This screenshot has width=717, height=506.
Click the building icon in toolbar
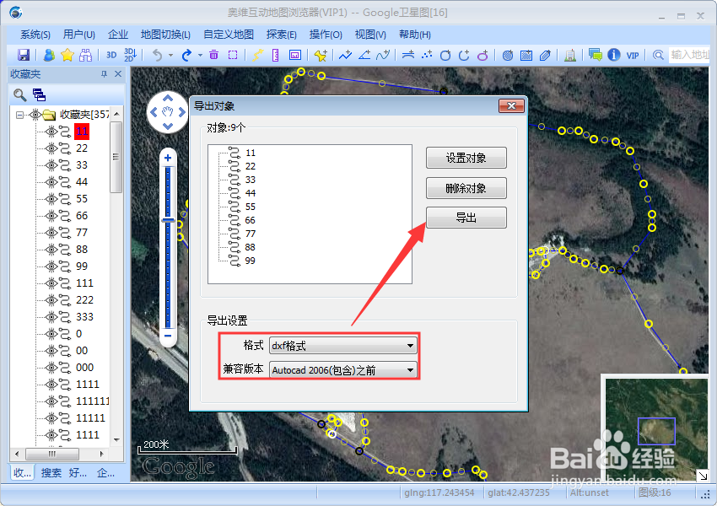[x=569, y=56]
